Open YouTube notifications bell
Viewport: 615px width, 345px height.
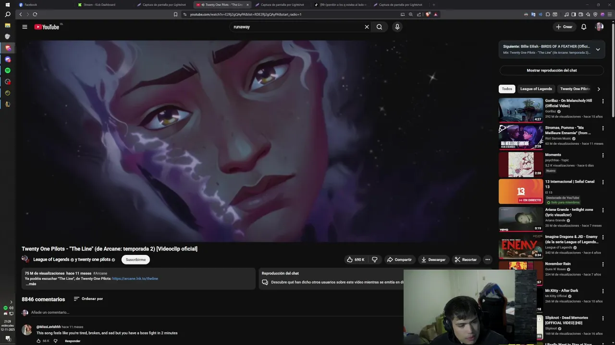tap(584, 27)
